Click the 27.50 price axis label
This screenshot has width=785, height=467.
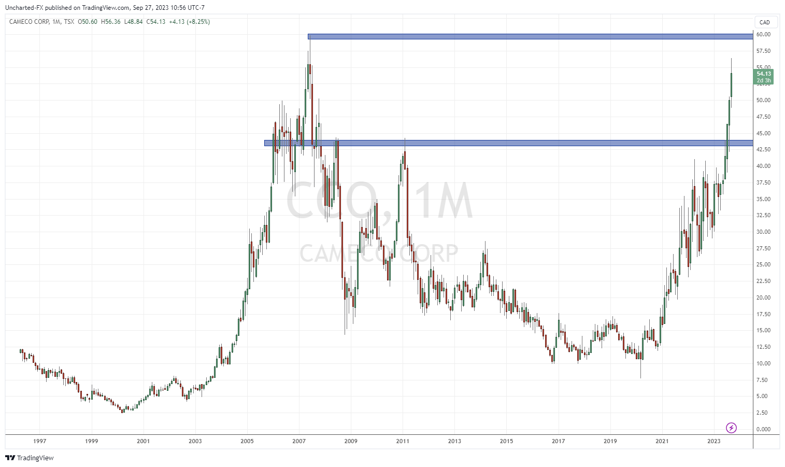(x=763, y=249)
